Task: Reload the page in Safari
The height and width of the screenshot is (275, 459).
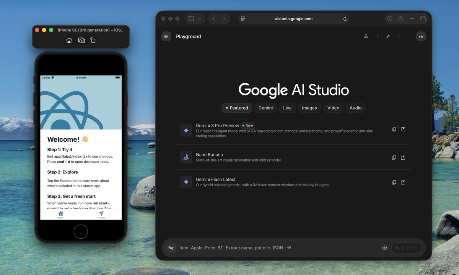Action: (x=345, y=19)
